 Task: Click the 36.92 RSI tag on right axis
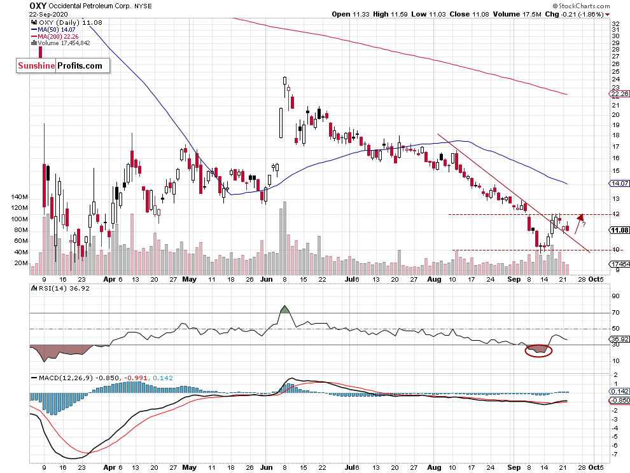click(620, 339)
